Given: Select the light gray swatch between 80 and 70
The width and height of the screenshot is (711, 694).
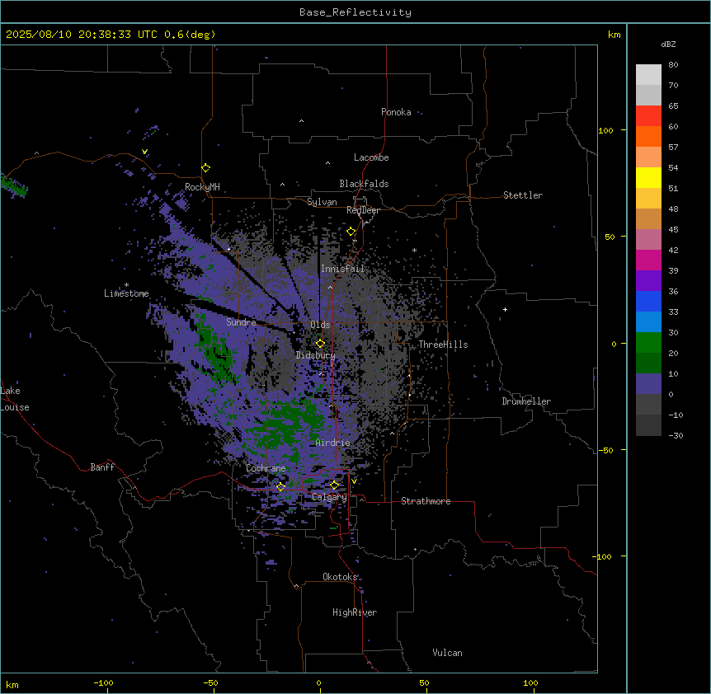Looking at the screenshot, I should pyautogui.click(x=648, y=75).
